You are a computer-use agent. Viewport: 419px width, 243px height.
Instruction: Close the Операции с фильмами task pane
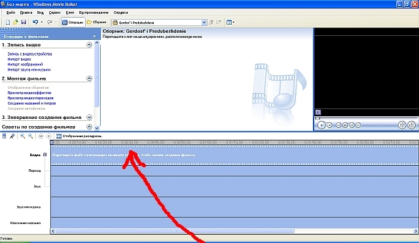[x=94, y=37]
